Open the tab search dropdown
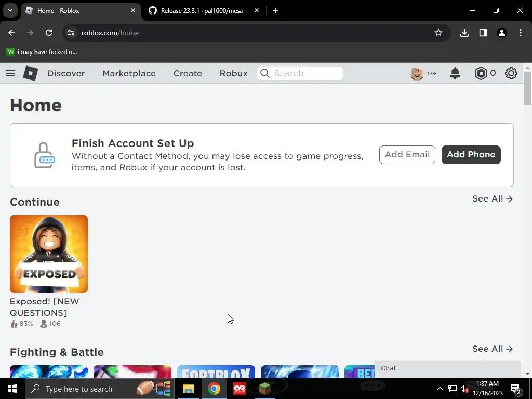 tap(10, 10)
